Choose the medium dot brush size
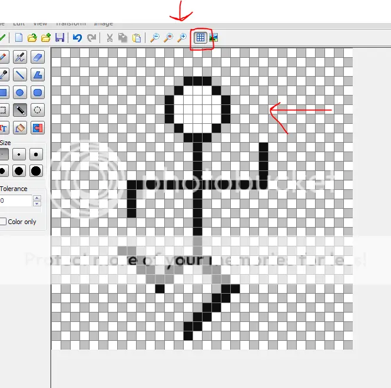This screenshot has height=388, width=391. coord(36,154)
